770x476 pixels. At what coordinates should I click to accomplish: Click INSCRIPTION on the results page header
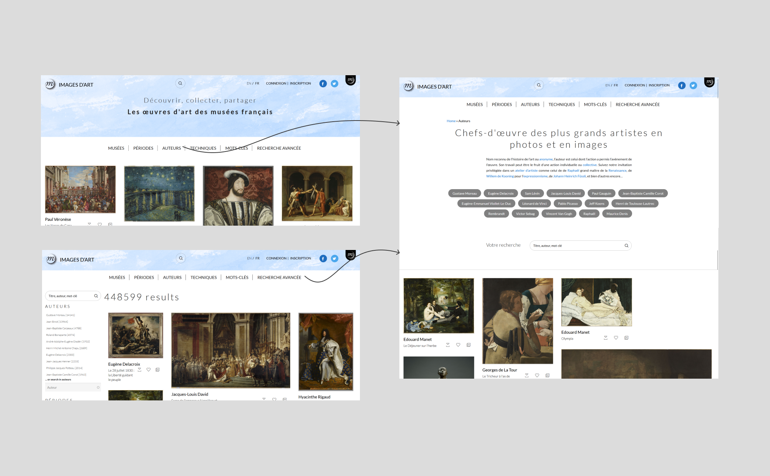(x=301, y=258)
